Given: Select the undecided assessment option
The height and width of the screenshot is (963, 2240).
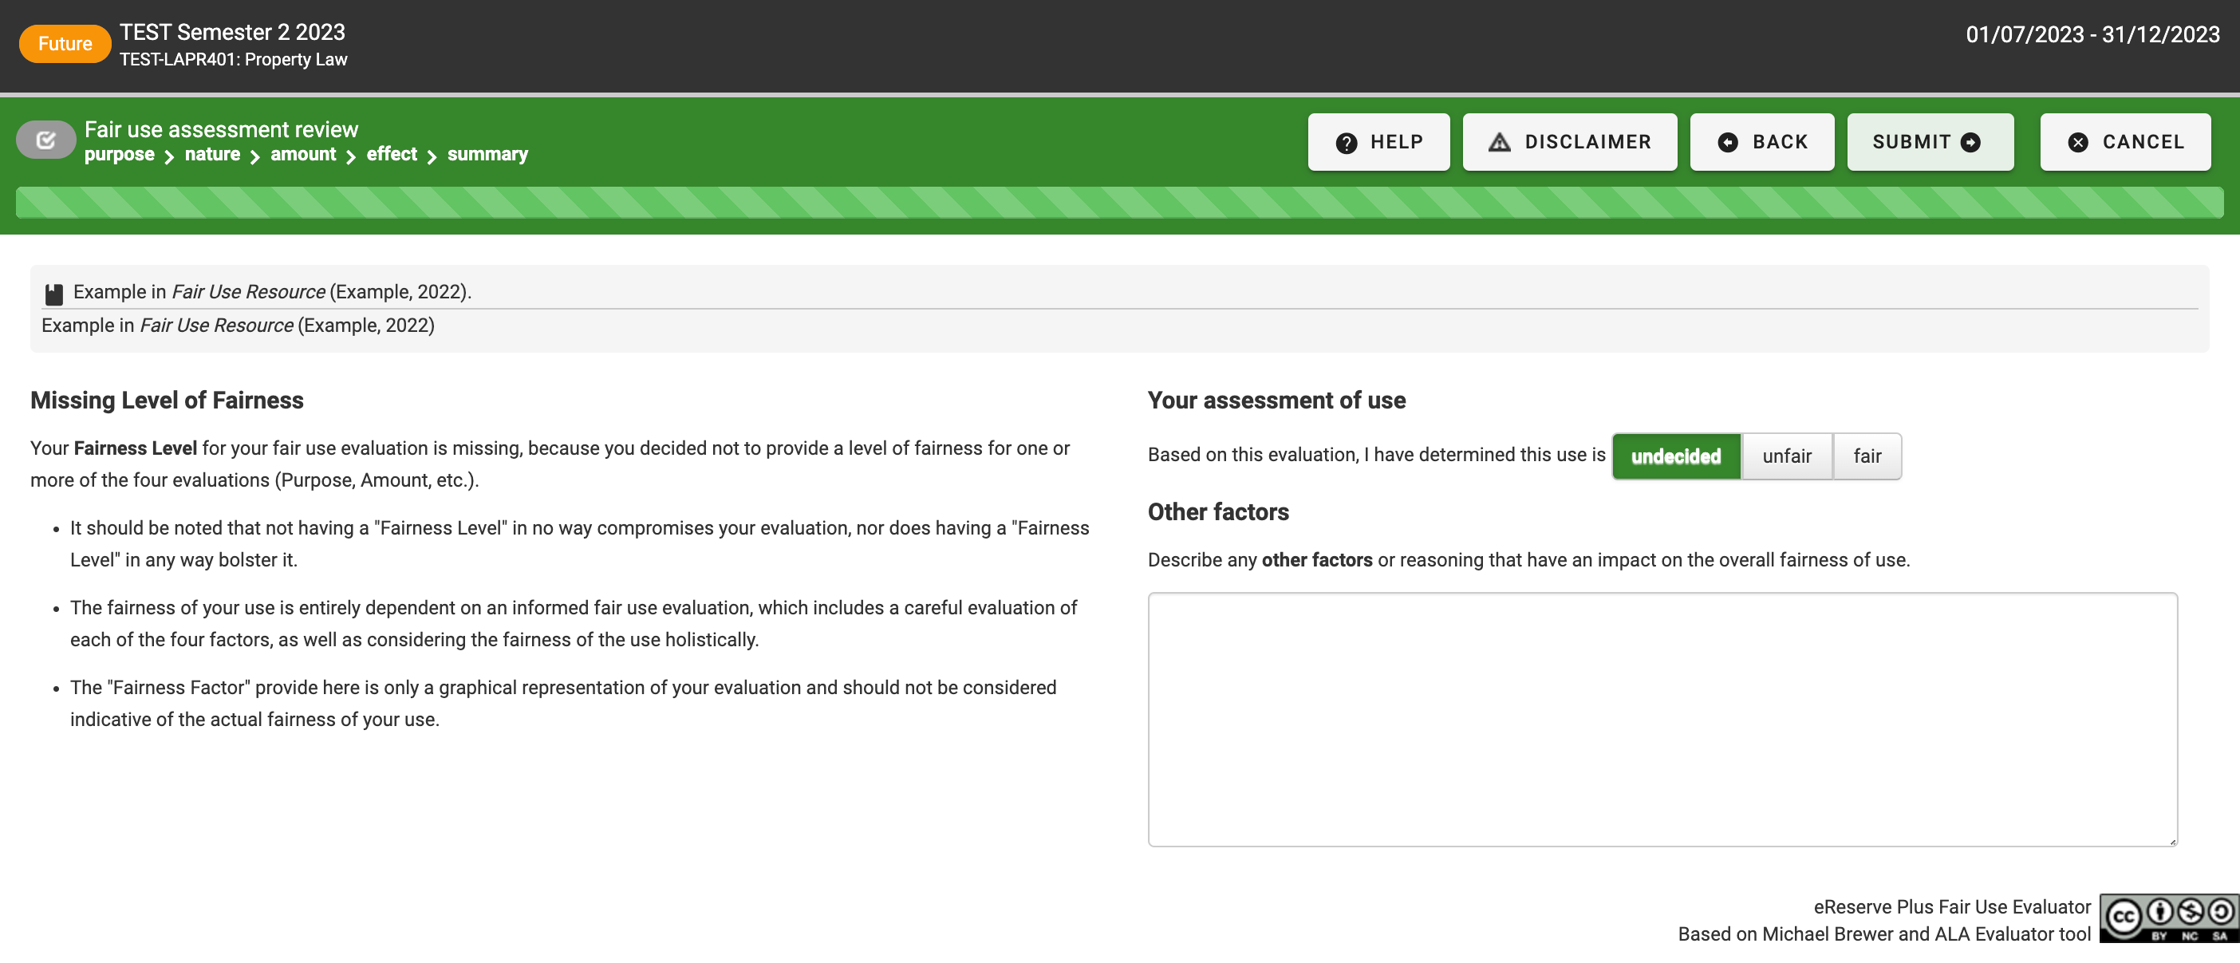Looking at the screenshot, I should point(1676,456).
